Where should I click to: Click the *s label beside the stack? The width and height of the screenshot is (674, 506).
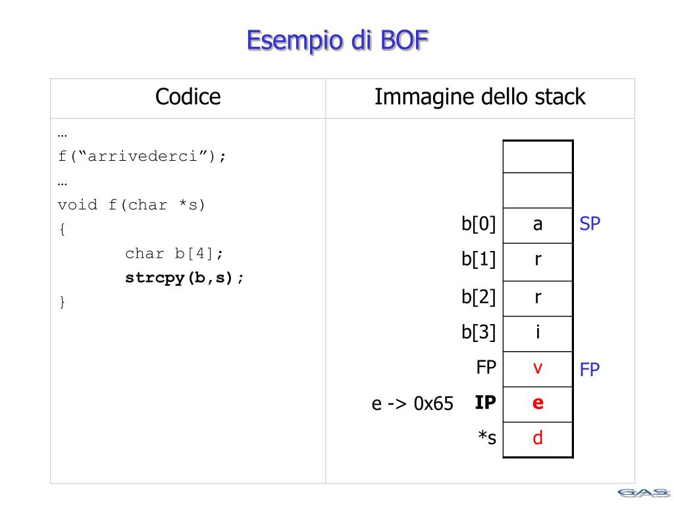[x=487, y=437]
